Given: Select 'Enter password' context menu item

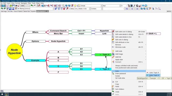Looking at the screenshot, I should (129, 74).
